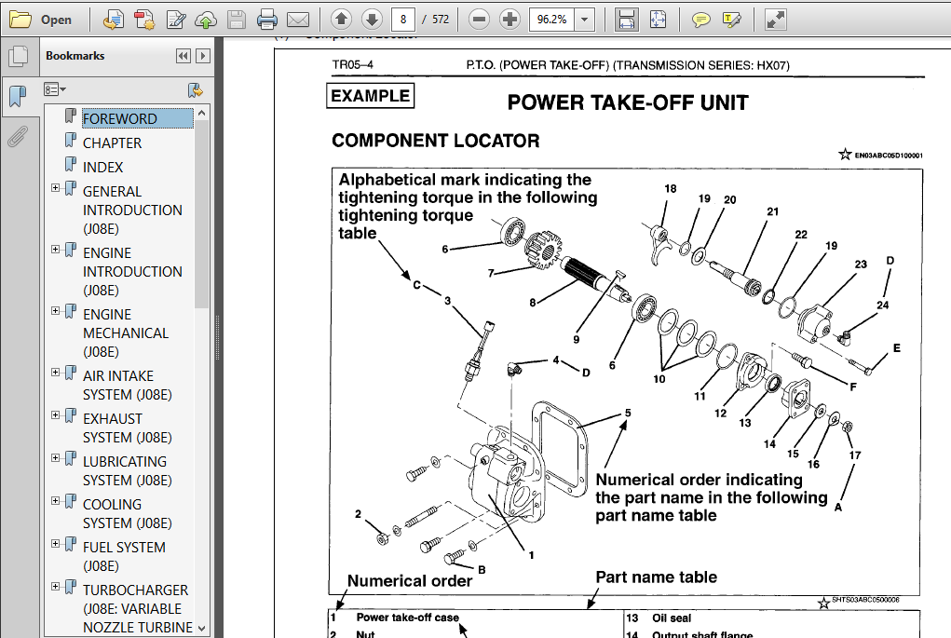
Task: Expand the COOLING SYSTEM bookmark node
Action: coord(55,500)
